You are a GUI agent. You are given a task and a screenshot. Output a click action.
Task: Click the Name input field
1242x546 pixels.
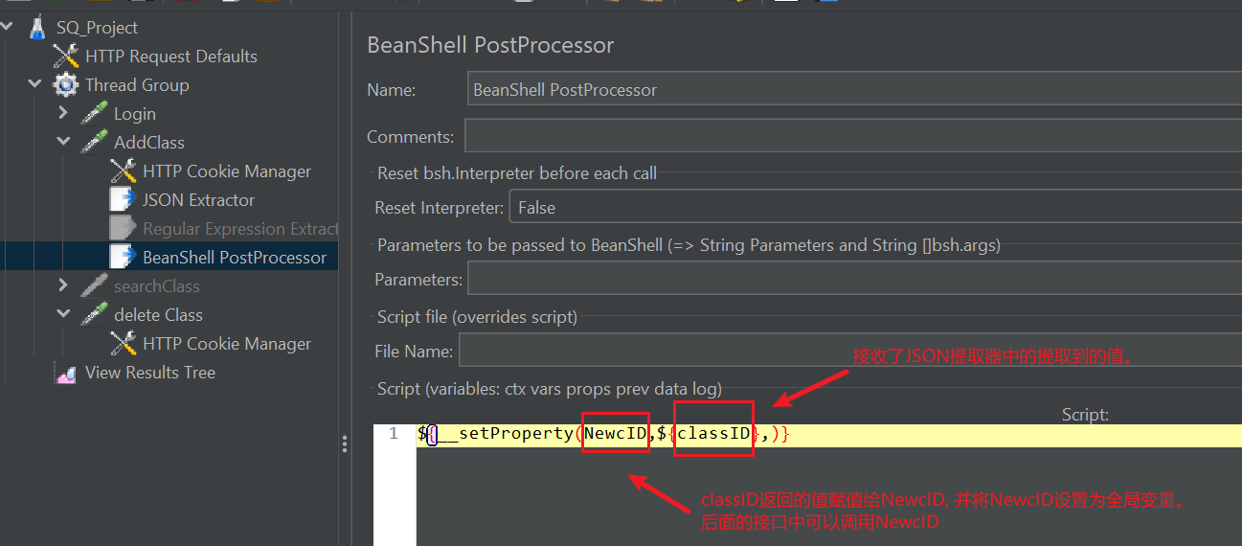coord(852,90)
